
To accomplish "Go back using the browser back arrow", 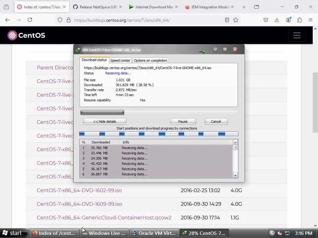I will (x=7, y=20).
